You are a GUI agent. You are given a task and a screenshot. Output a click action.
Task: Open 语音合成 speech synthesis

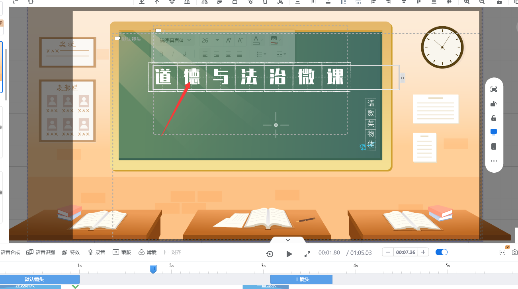(10, 252)
